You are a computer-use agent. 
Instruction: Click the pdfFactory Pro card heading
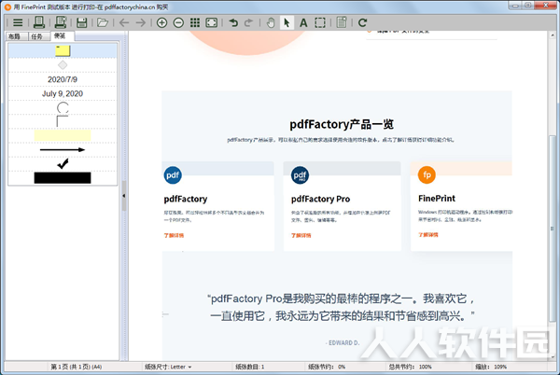pos(321,199)
